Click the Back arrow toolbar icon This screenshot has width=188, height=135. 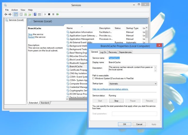(x=6, y=14)
